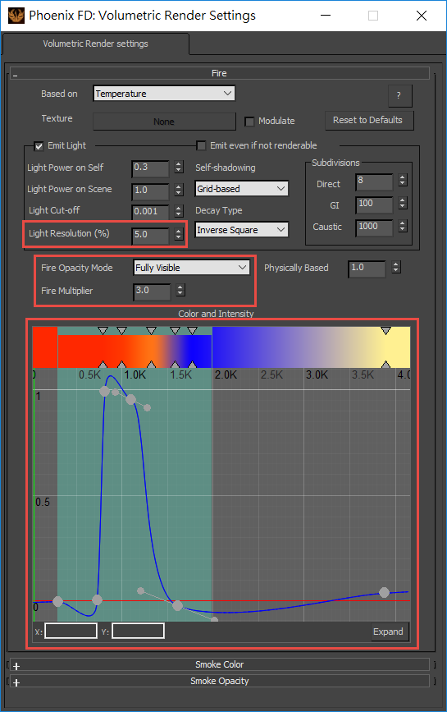Toggle the Modulate checkbox

[x=249, y=122]
